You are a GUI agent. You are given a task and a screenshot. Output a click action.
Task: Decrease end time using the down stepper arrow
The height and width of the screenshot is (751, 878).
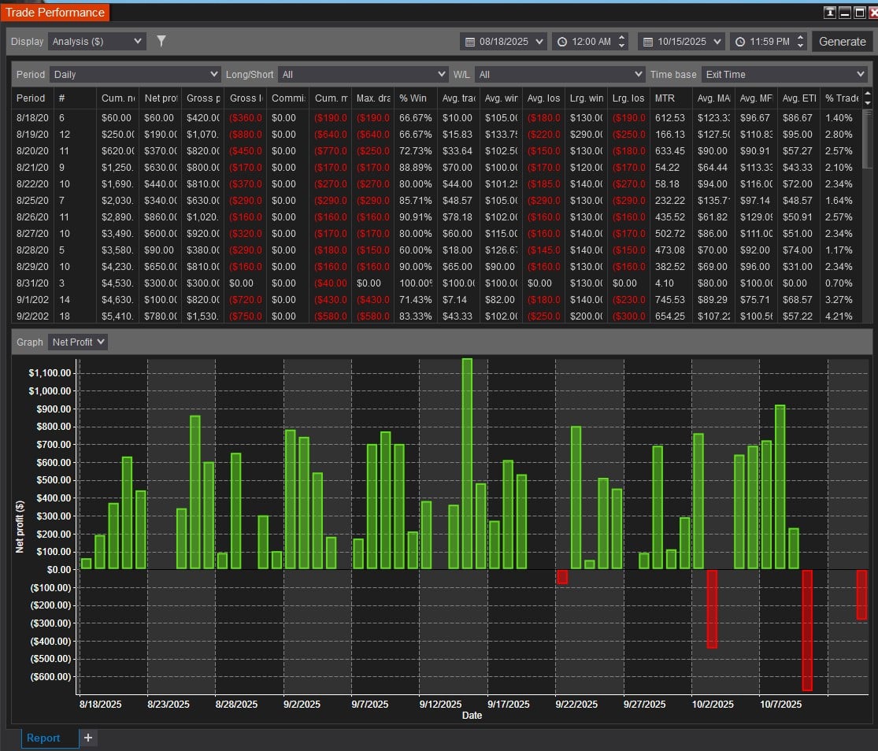[801, 46]
